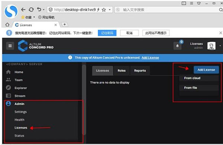Viewport: 223px width, 145px height.
Task: Open the browser main menu icon
Action: tap(191, 3)
